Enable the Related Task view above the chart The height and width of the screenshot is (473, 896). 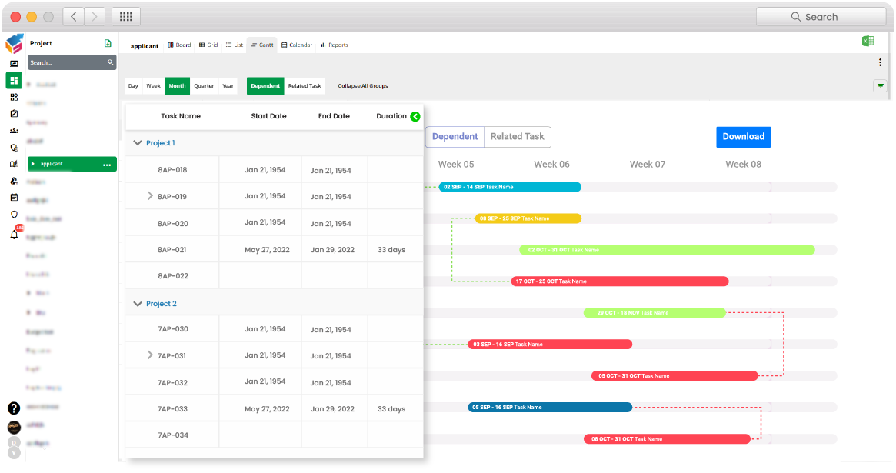coord(516,136)
